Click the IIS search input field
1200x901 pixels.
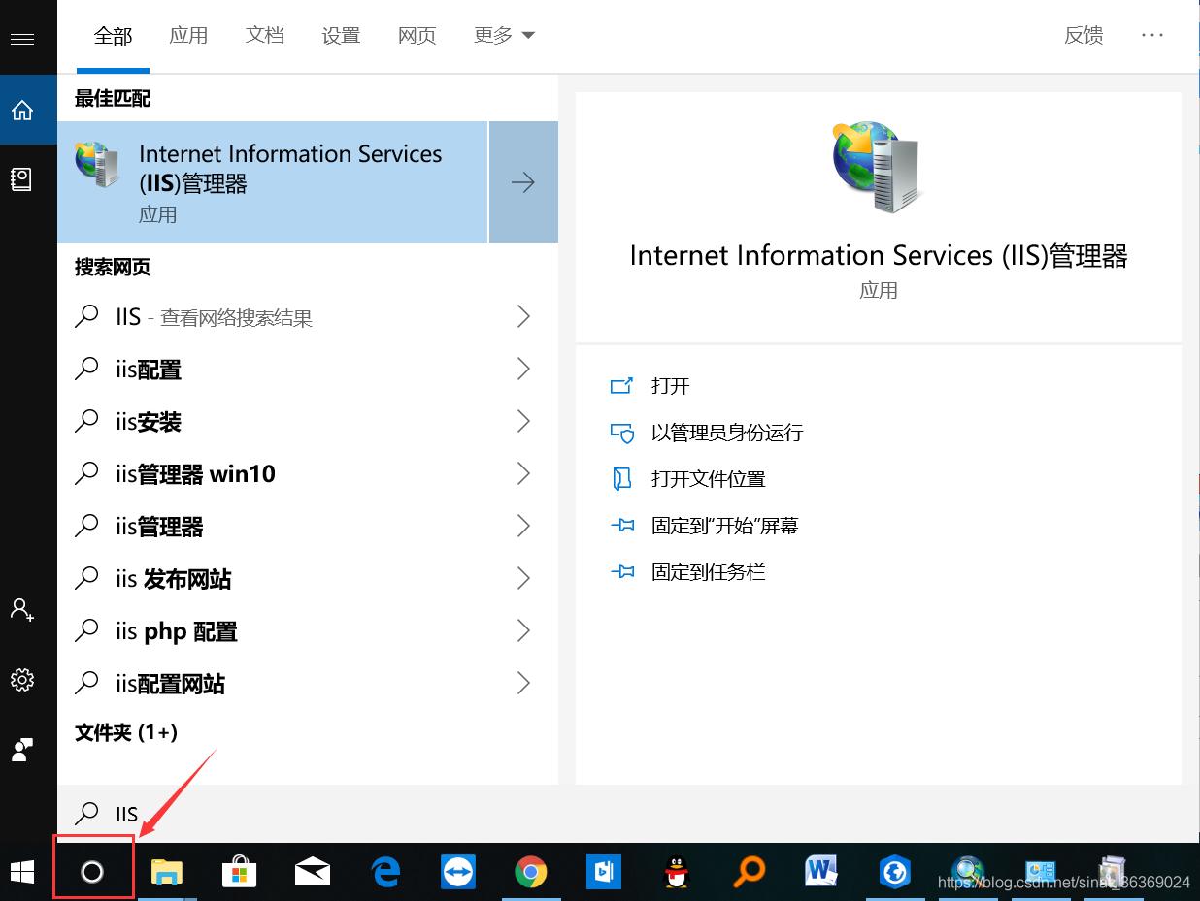pos(291,813)
